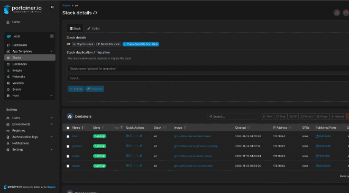349x193 pixels.
Task: Sort containers by Image column
Action: [180, 128]
